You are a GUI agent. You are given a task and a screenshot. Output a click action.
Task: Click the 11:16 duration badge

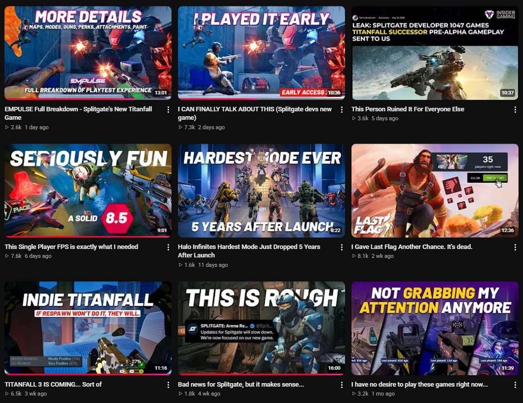(161, 368)
